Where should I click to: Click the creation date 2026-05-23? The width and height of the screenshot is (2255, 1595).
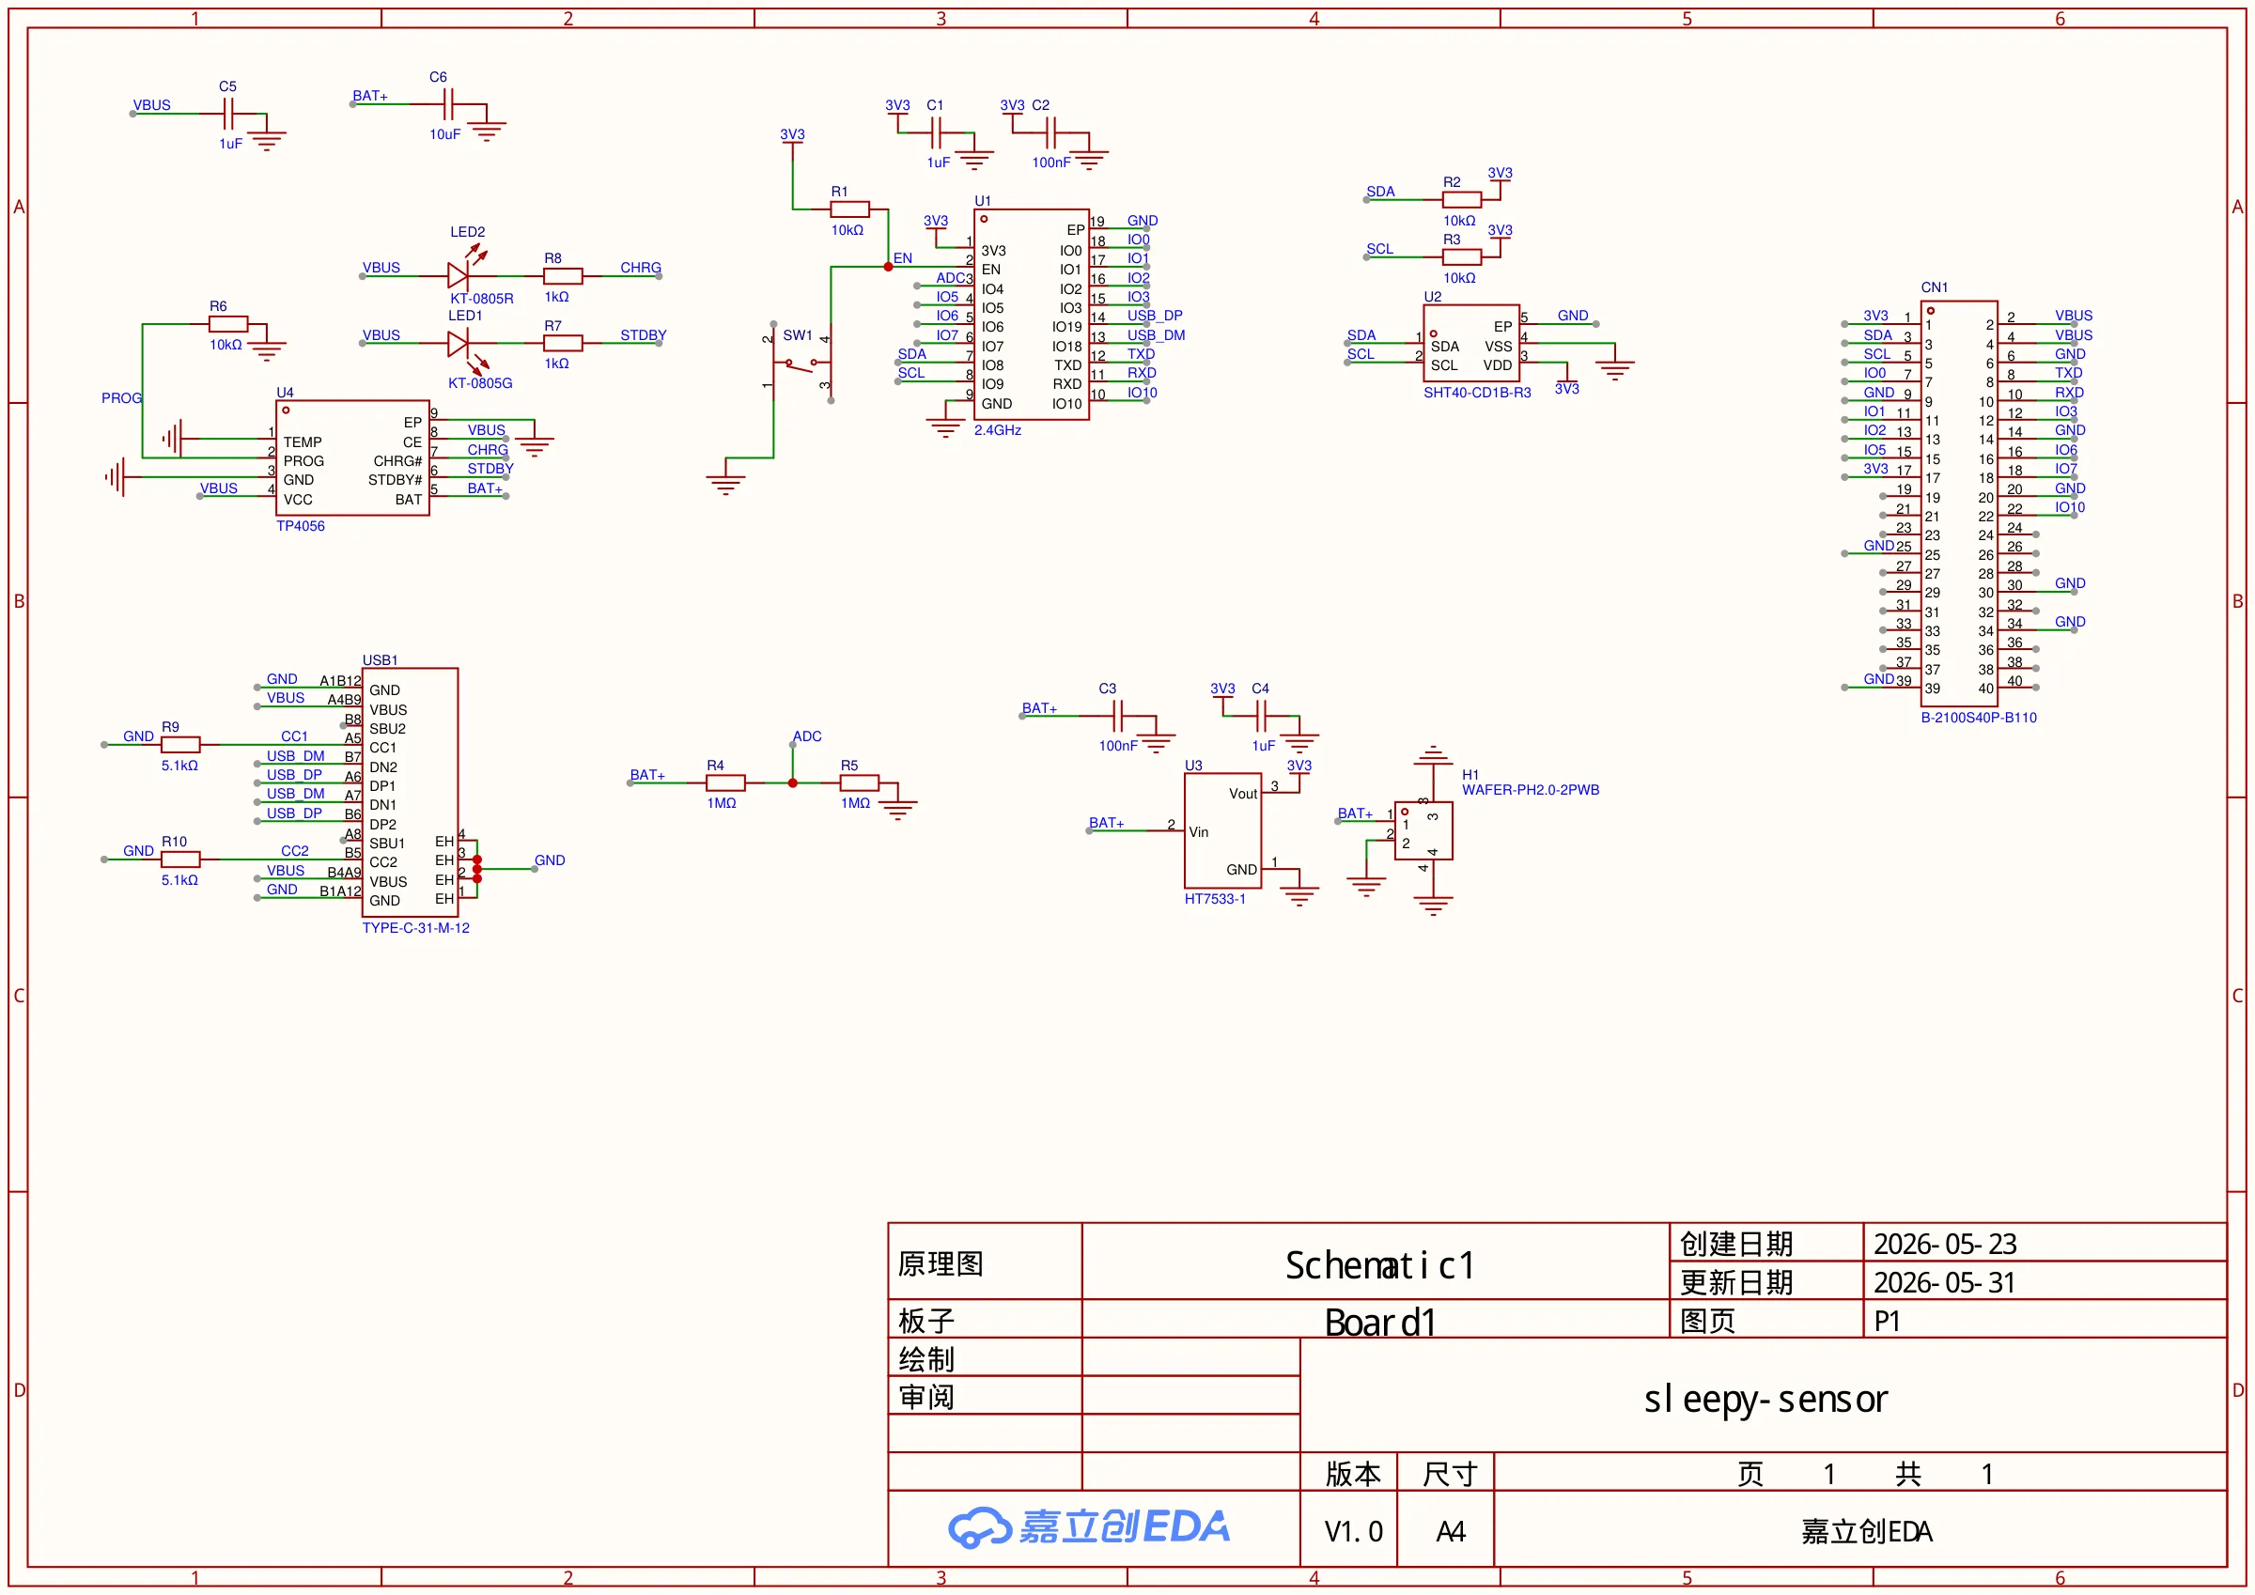point(1945,1245)
